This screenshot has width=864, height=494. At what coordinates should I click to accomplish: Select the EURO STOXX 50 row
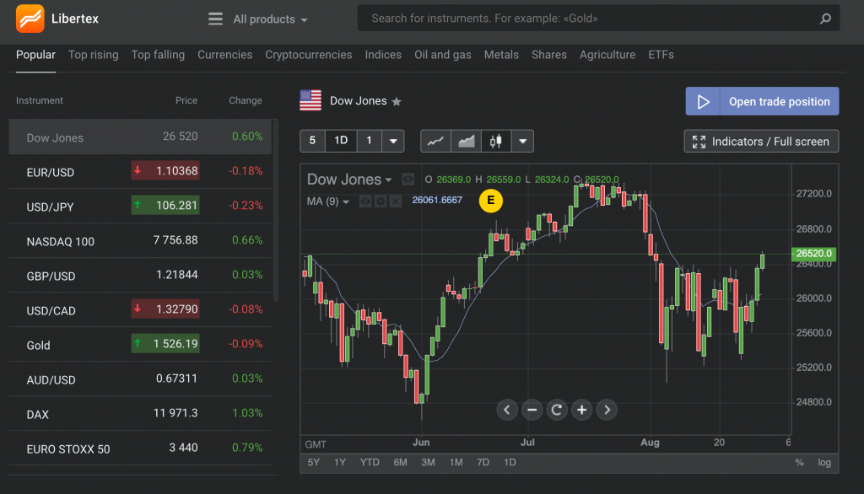point(140,448)
